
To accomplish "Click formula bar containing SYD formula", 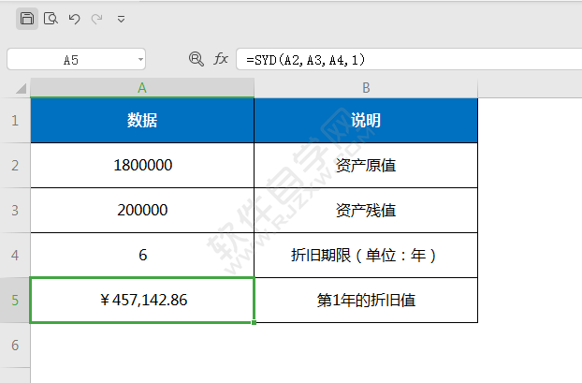I will 409,59.
